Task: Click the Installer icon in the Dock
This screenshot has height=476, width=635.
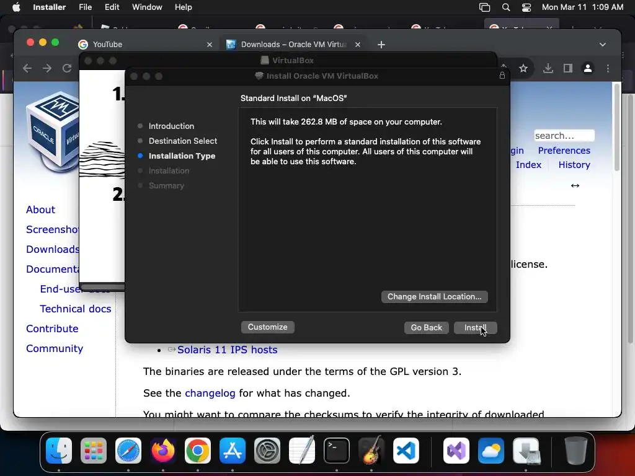Action: coord(526,451)
